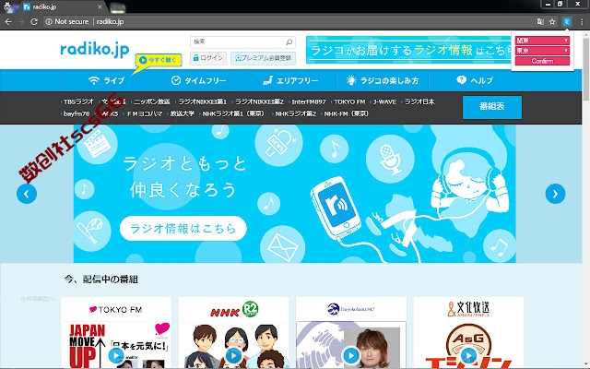Click the TOKYO FM card logo

point(115,310)
